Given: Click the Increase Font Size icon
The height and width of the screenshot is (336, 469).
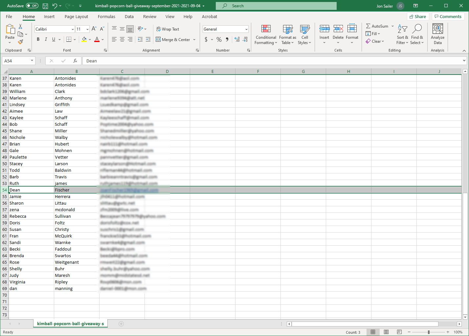Looking at the screenshot, I should 94,29.
